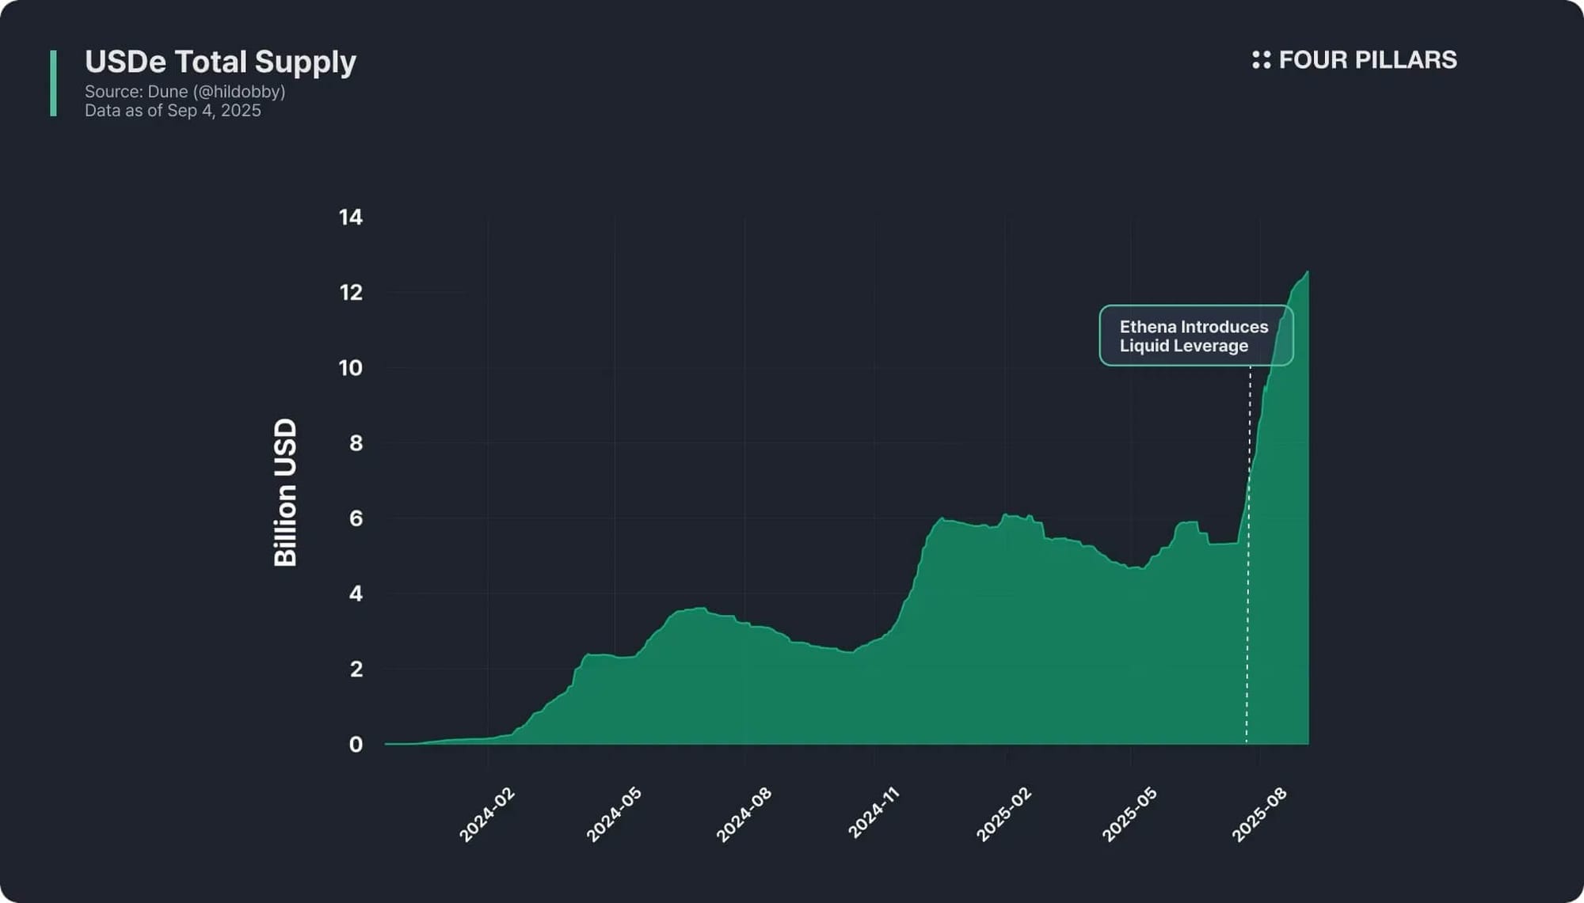Click the 2025-05 x-axis label
Screen dimensions: 1584x903
pyautogui.click(x=1129, y=814)
